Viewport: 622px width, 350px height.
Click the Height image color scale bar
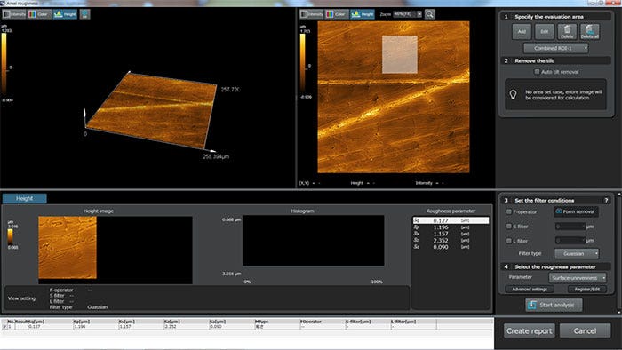(x=11, y=236)
